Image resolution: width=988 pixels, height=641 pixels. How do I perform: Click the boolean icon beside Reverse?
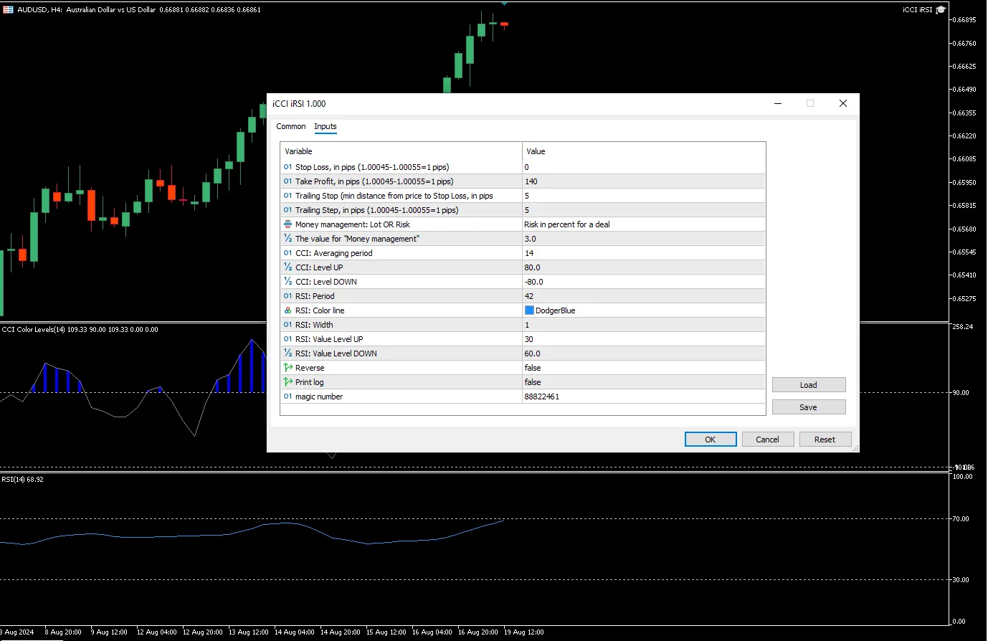pos(288,368)
